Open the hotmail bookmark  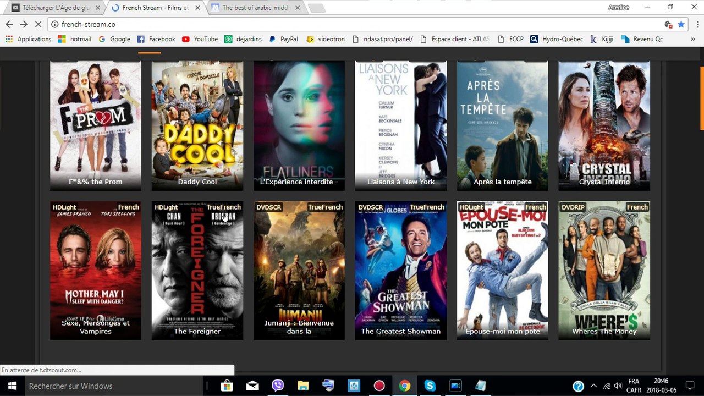click(75, 39)
